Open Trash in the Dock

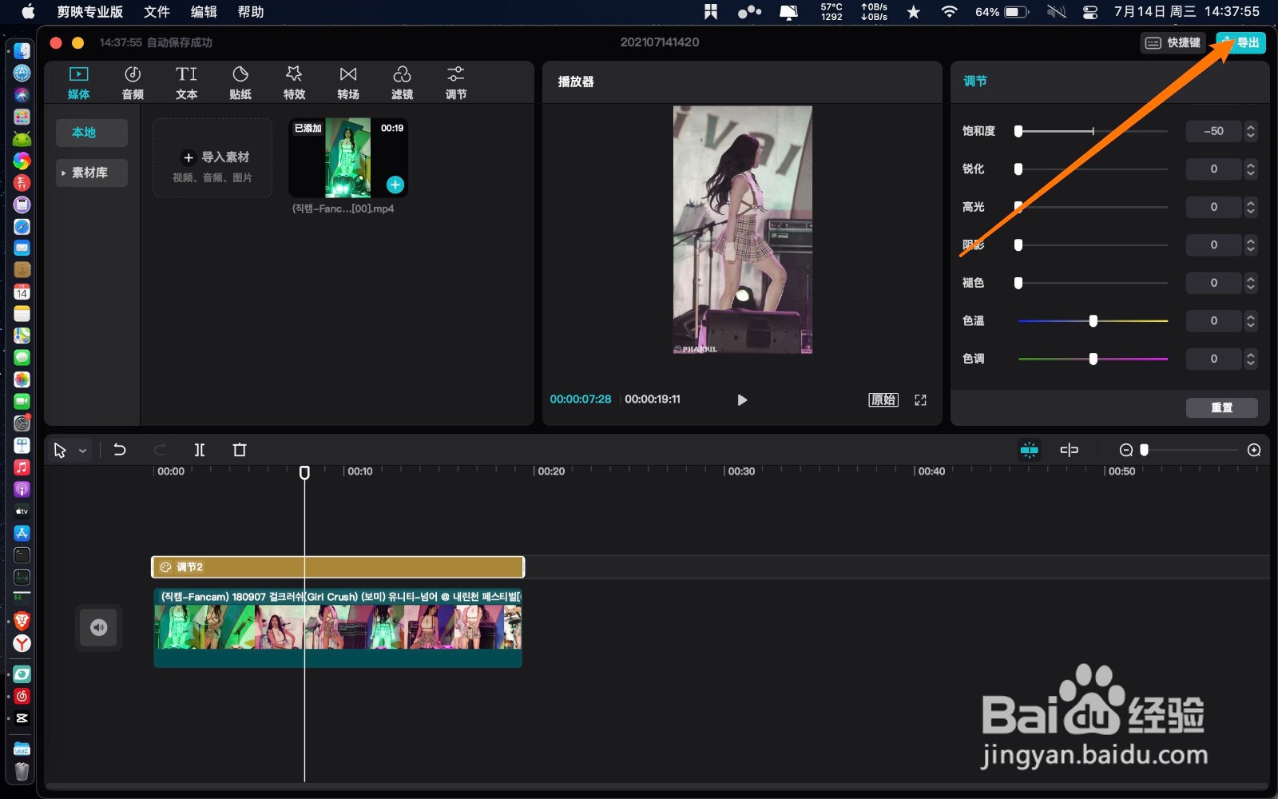(22, 771)
